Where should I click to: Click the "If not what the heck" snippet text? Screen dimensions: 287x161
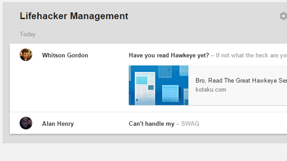251,55
